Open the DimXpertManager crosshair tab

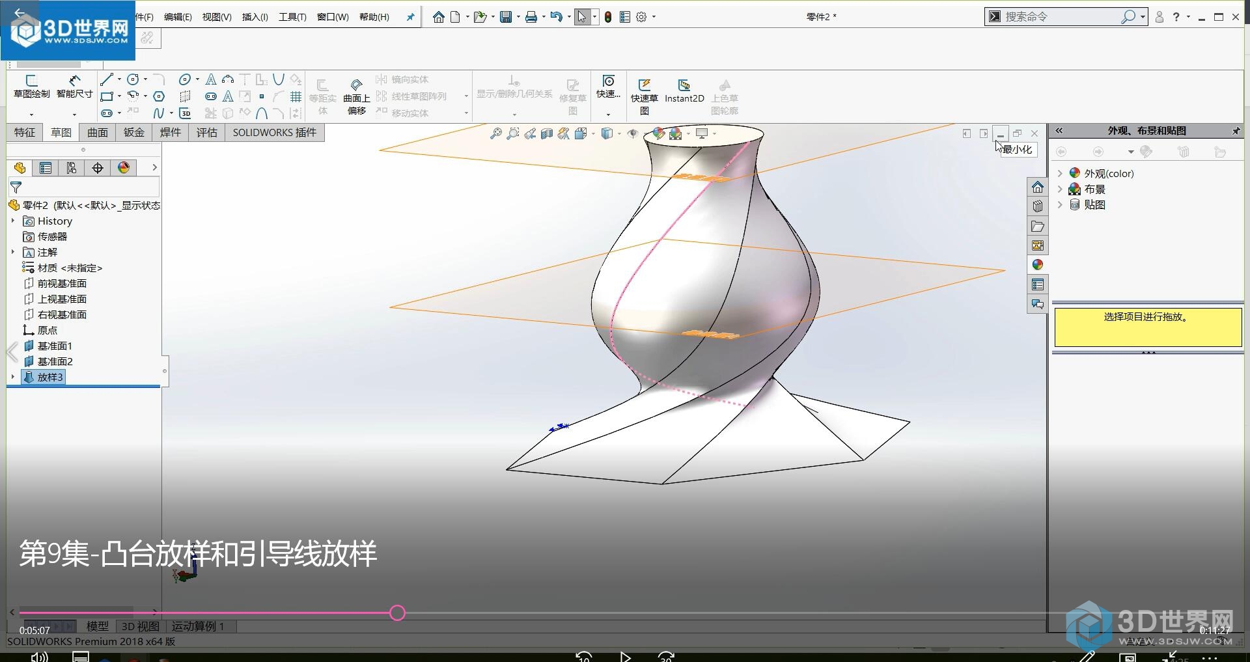[98, 168]
